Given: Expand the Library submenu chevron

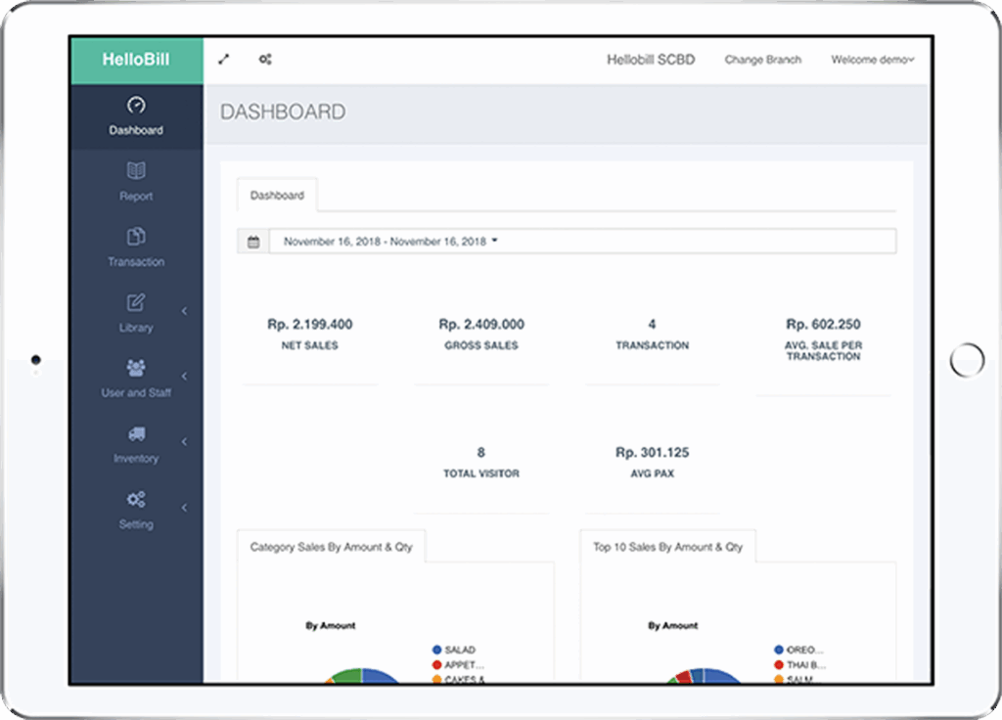Looking at the screenshot, I should click(x=184, y=311).
